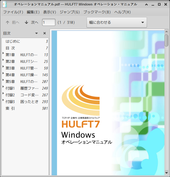Image resolution: width=170 pixels, height=177 pixels.
Task: Open the 編集(E) menu
Action: [33, 12]
